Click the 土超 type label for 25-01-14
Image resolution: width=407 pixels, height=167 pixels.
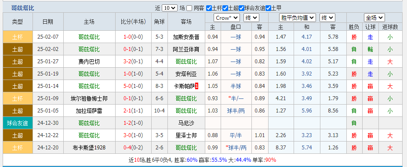tap(18, 86)
